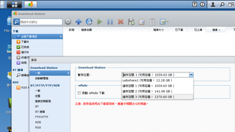Click the search keyword input field
The height and width of the screenshot is (132, 235).
tap(41, 22)
